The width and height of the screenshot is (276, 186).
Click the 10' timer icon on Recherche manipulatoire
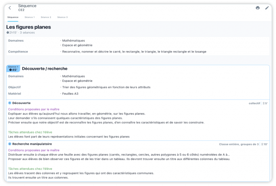[x=262, y=144]
